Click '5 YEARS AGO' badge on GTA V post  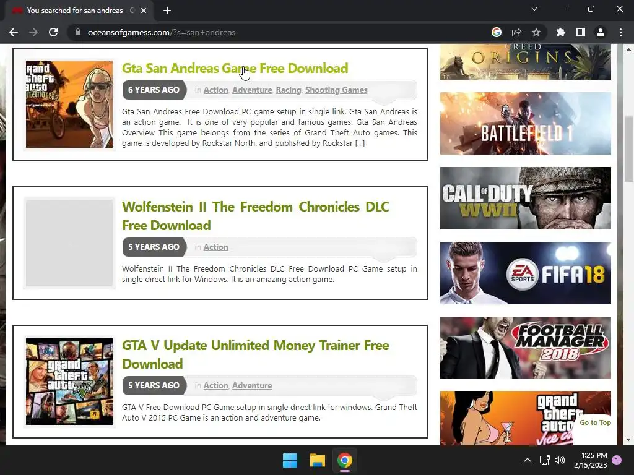point(154,386)
